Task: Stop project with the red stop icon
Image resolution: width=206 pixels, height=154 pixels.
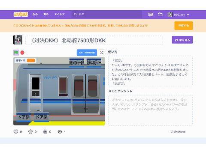Action: click(22, 53)
